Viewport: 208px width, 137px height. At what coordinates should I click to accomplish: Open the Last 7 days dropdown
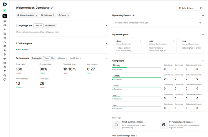coord(76,58)
